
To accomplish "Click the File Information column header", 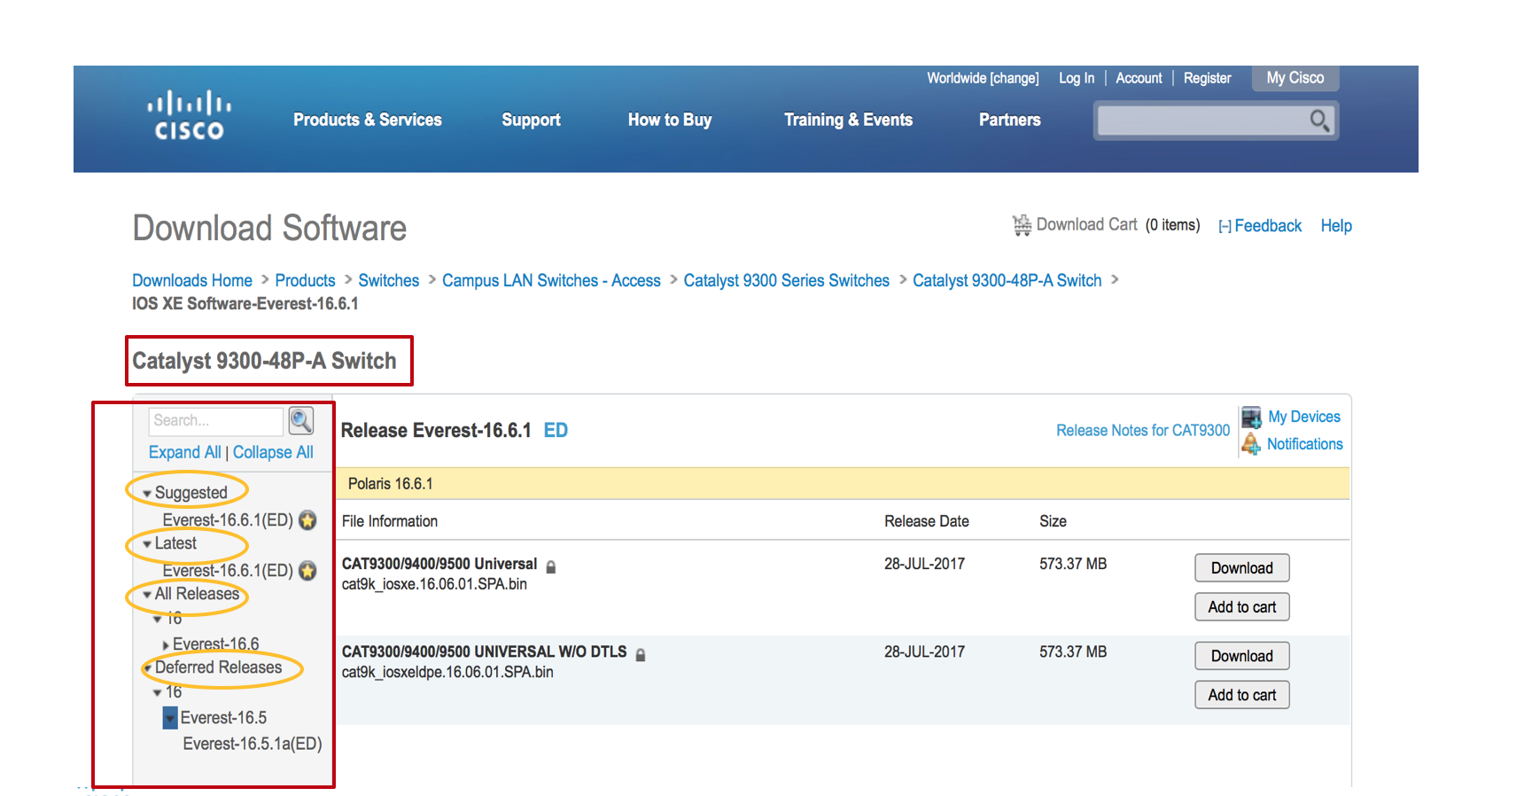I will (x=390, y=522).
